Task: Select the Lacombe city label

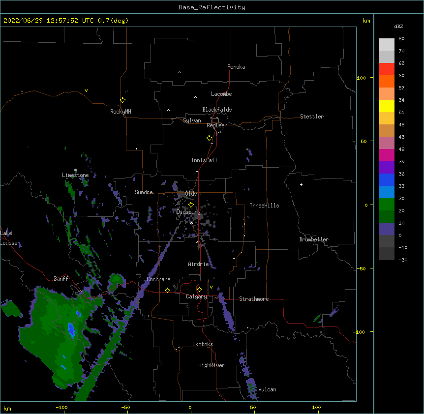Action: pos(221,94)
